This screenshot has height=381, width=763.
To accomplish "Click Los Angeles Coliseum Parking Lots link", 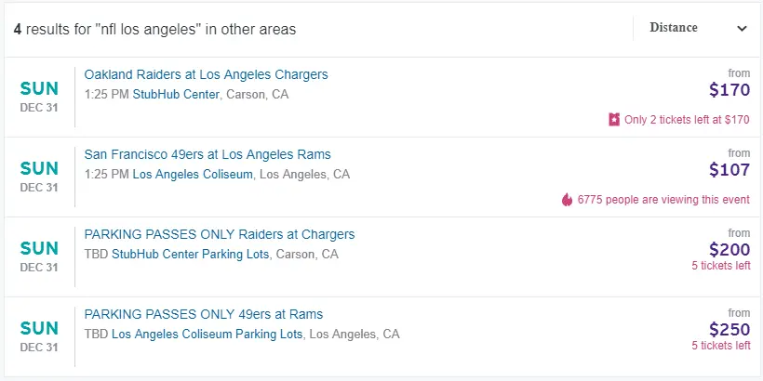I will coord(207,334).
